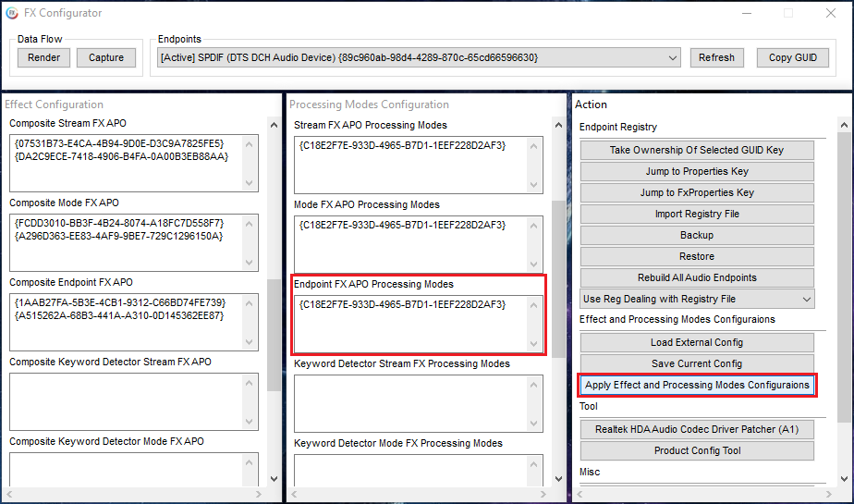
Task: Open the Endpoints device dropdown
Action: [x=419, y=57]
